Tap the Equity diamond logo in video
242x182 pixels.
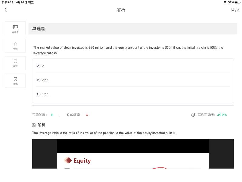(x=68, y=160)
